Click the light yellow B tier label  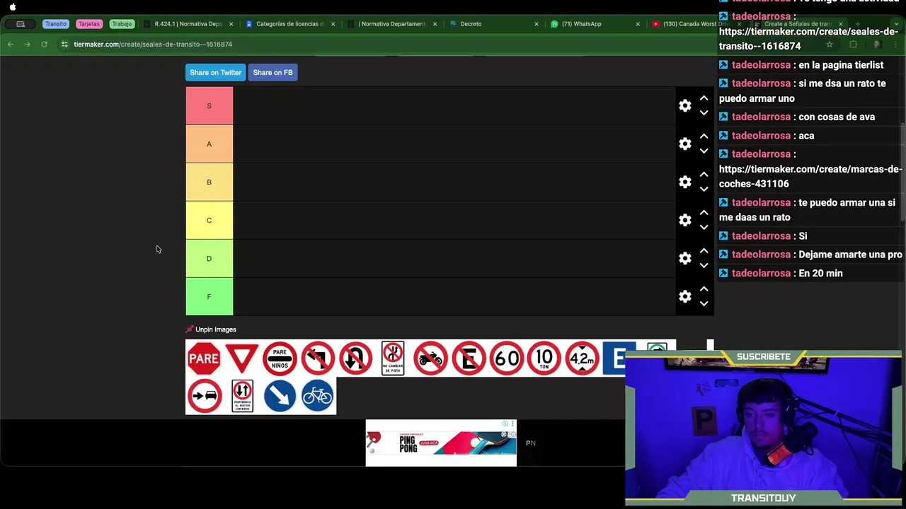click(209, 182)
